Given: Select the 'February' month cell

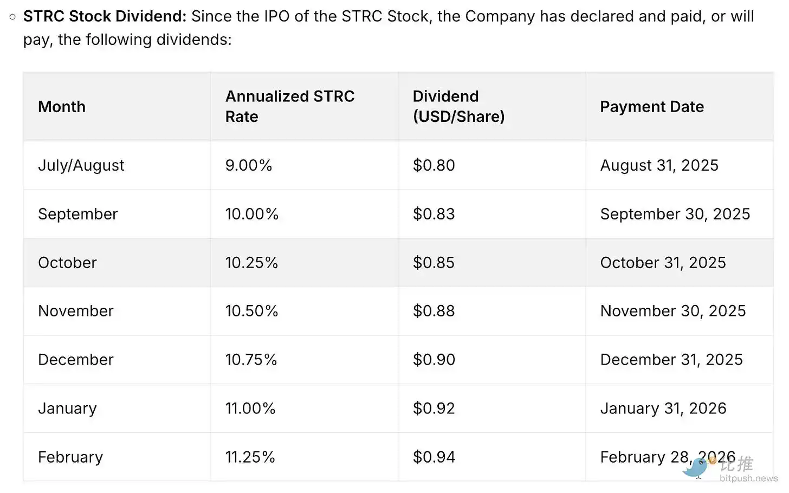Looking at the screenshot, I should [70, 457].
